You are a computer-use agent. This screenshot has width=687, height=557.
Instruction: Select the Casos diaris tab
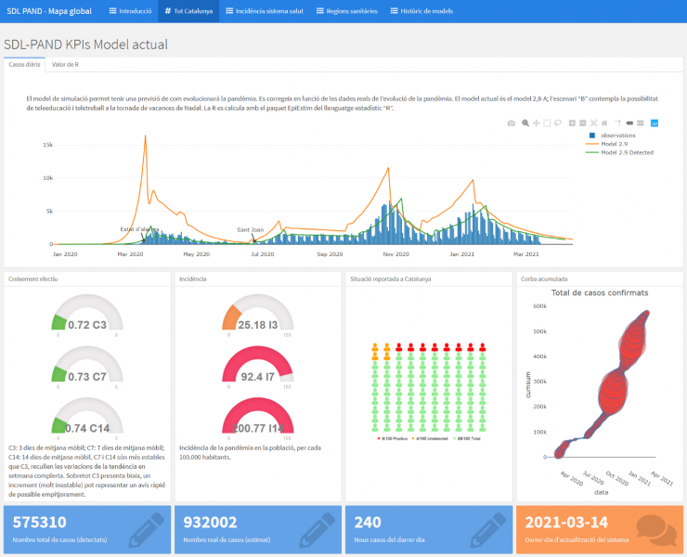click(x=24, y=64)
